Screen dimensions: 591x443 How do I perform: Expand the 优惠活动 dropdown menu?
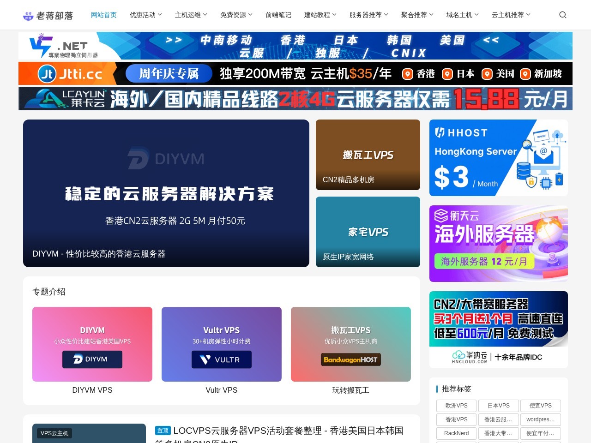(145, 15)
